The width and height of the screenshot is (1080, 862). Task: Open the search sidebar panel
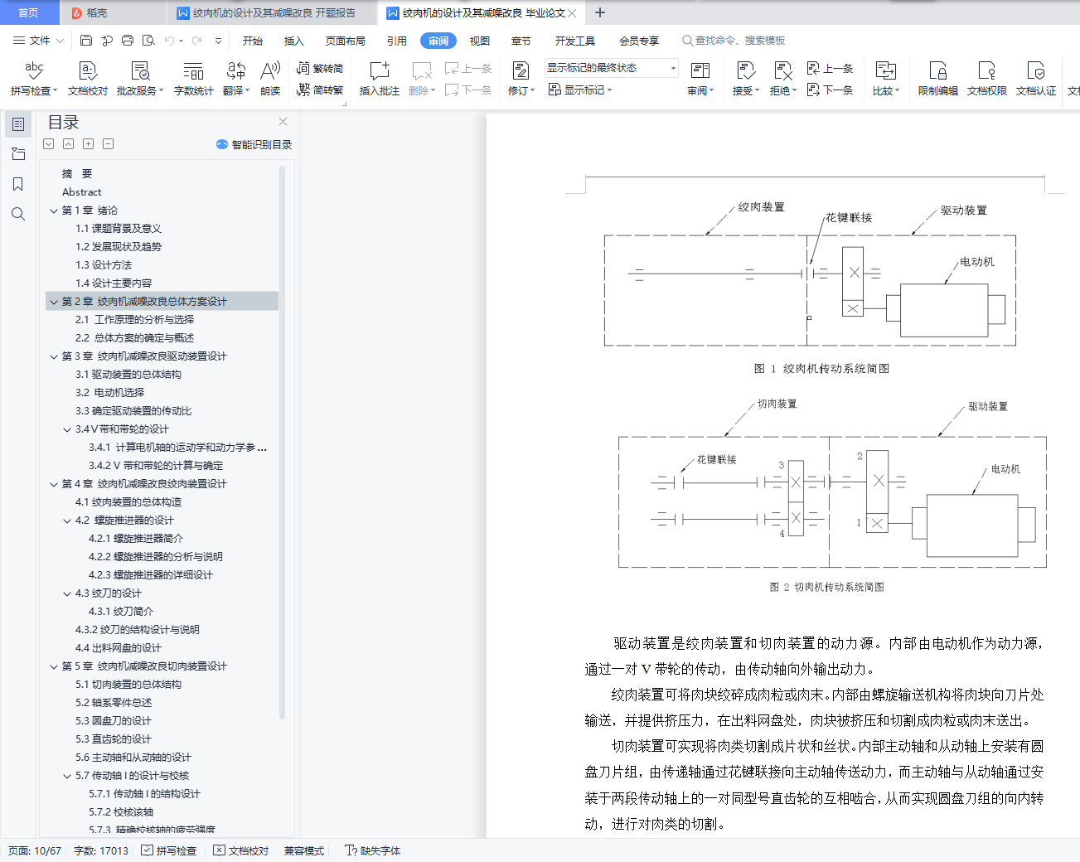(18, 214)
